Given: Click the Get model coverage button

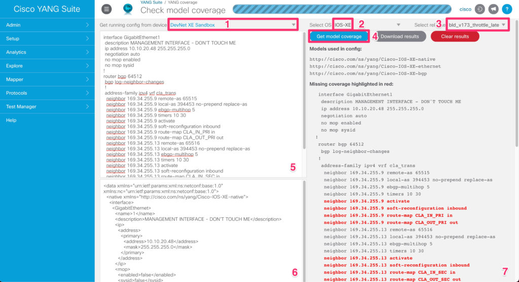Looking at the screenshot, I should click(339, 36).
